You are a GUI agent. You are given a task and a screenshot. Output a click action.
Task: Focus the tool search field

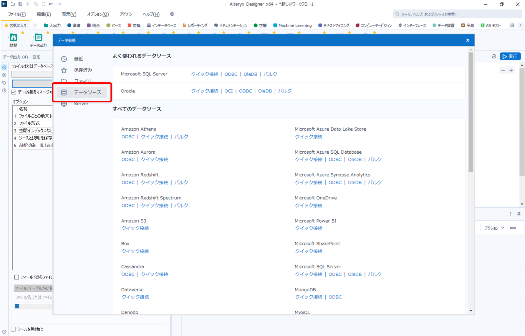tap(458, 14)
